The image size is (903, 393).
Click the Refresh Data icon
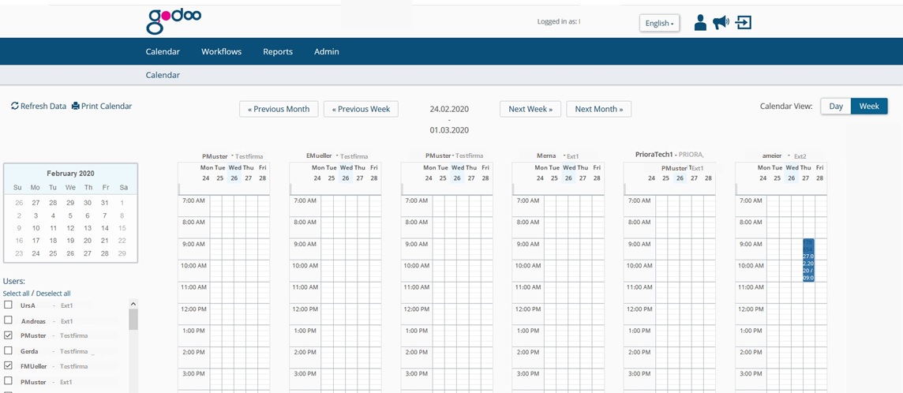click(x=15, y=106)
